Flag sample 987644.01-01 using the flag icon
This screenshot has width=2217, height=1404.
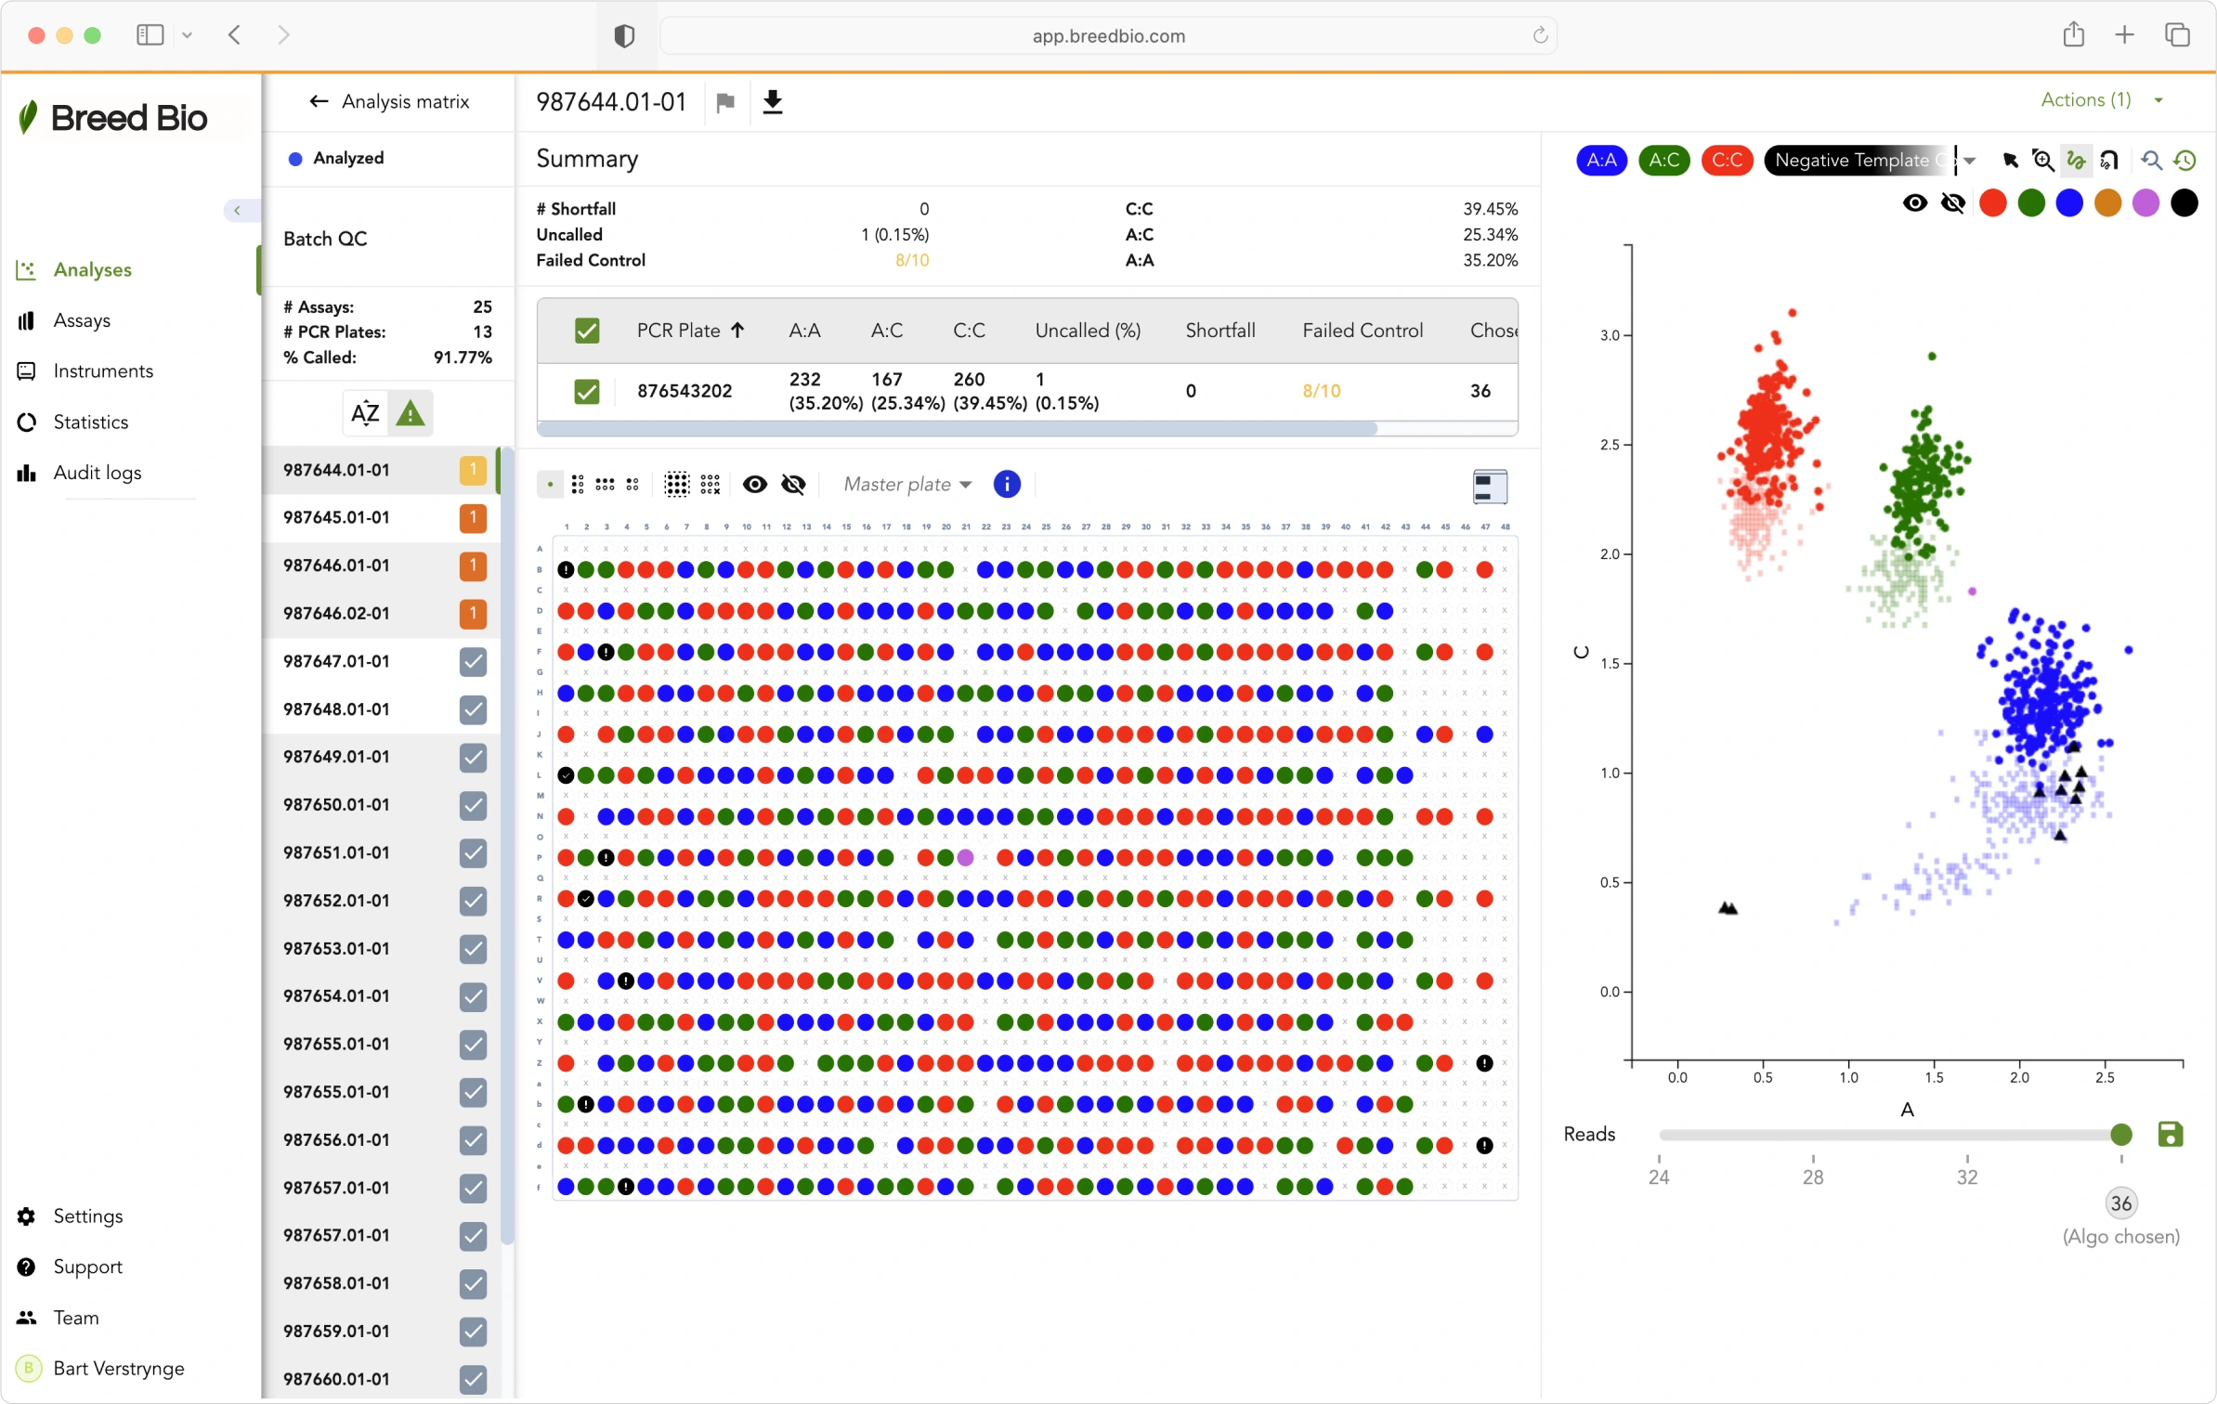click(725, 102)
